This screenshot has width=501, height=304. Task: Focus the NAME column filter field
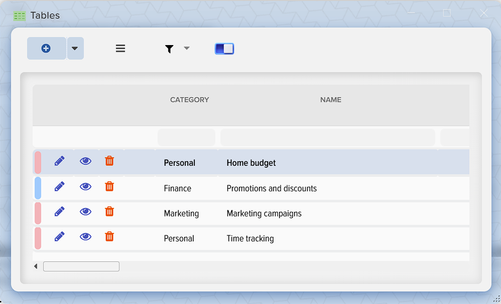[328, 137]
